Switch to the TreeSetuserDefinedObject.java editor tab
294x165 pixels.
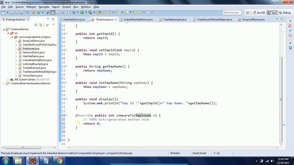pos(213,19)
